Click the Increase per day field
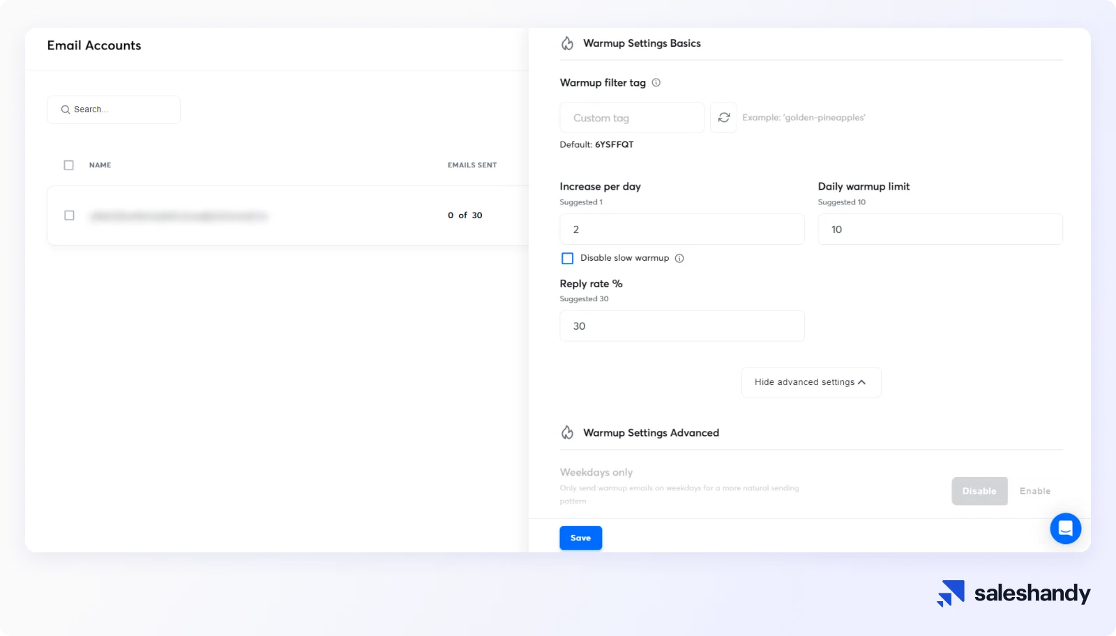The height and width of the screenshot is (636, 1116). click(681, 229)
